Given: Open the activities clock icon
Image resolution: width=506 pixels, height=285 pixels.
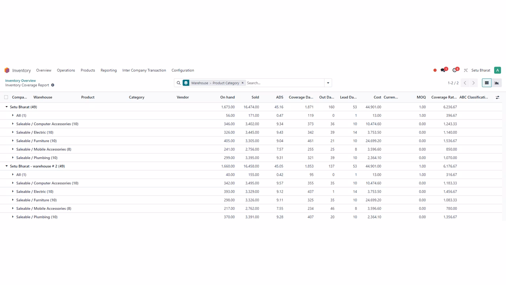Looking at the screenshot, I should 455,70.
